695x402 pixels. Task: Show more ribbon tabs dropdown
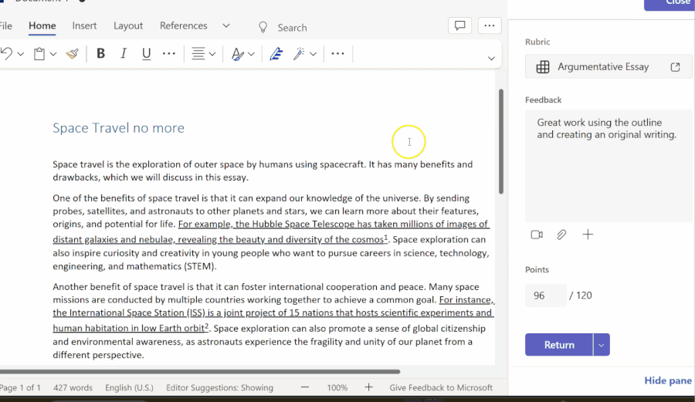point(226,25)
